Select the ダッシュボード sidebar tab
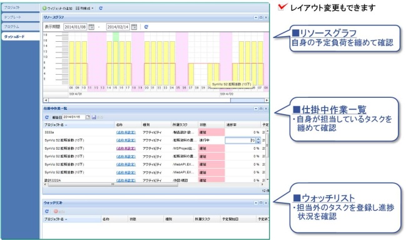The height and width of the screenshot is (240, 406). 21,36
